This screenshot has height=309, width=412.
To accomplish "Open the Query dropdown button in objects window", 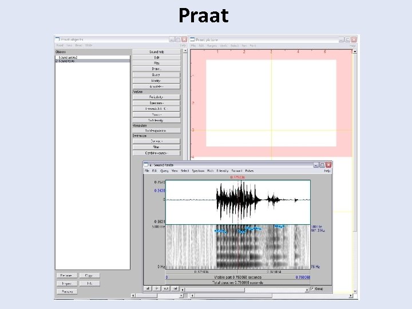I will point(156,75).
